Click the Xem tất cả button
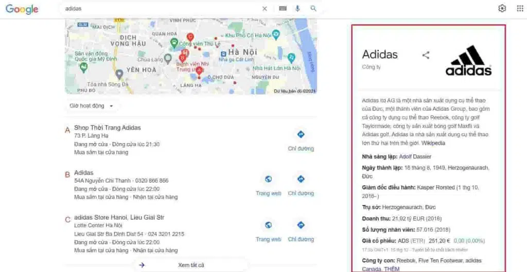 tap(191, 265)
